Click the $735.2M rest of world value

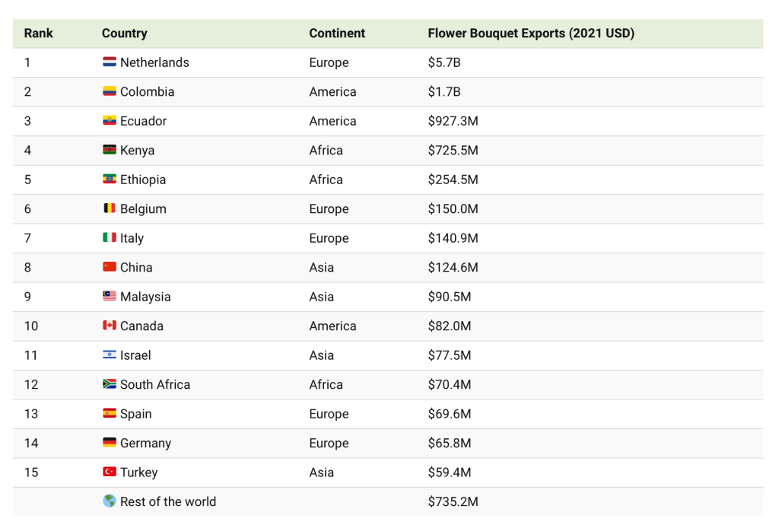coord(453,501)
